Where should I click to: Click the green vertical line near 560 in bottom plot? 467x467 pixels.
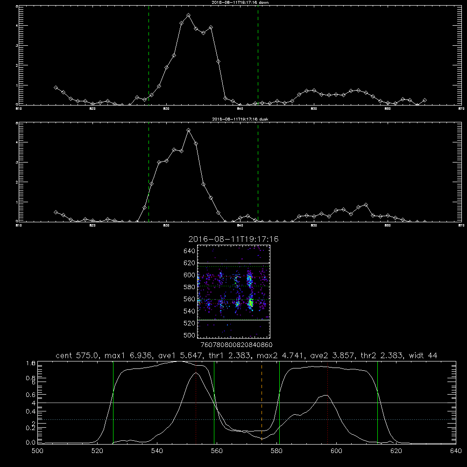(214, 402)
